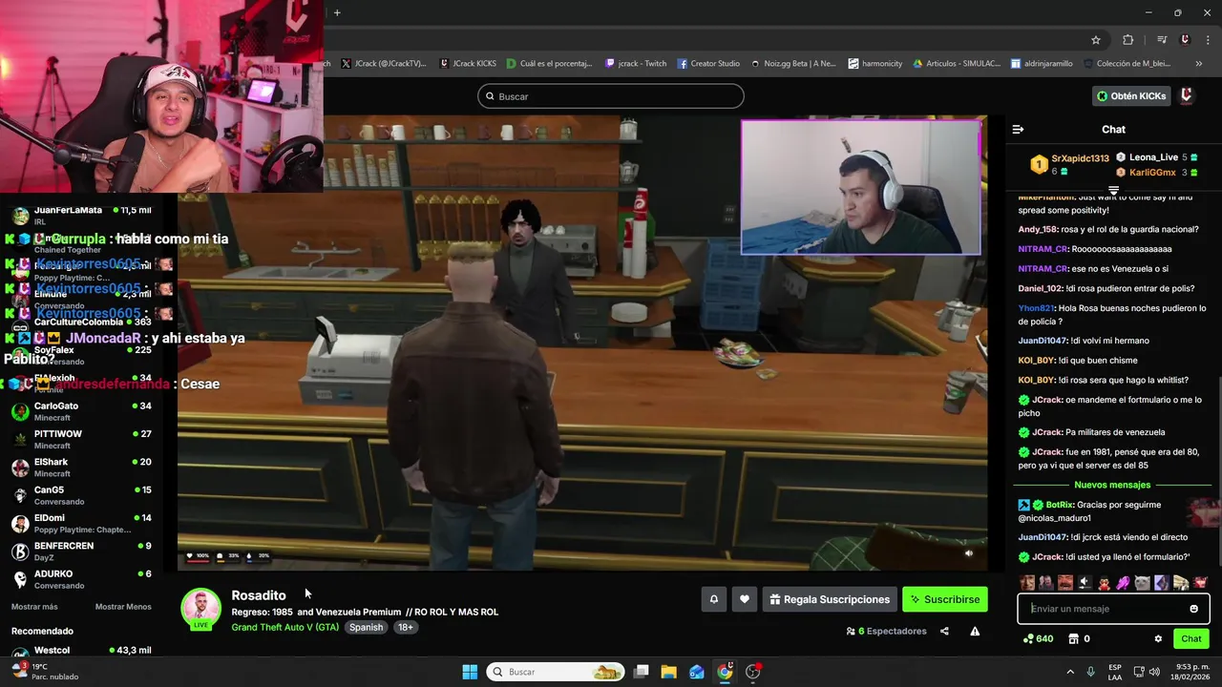Open the Grand Theft Auto V (GTA) category link
This screenshot has height=687, width=1222.
284,627
